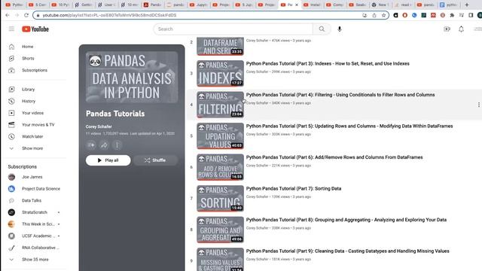
Task: Open more actions for Part 4 video
Action: tap(479, 105)
